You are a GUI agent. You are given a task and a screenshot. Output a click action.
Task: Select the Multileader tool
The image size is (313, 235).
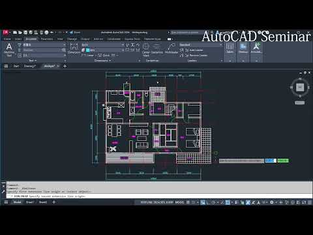171,48
